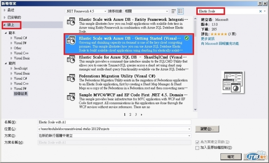The width and height of the screenshot is (269, 163).
Task: Go to results page 1
Action: coord(125,115)
